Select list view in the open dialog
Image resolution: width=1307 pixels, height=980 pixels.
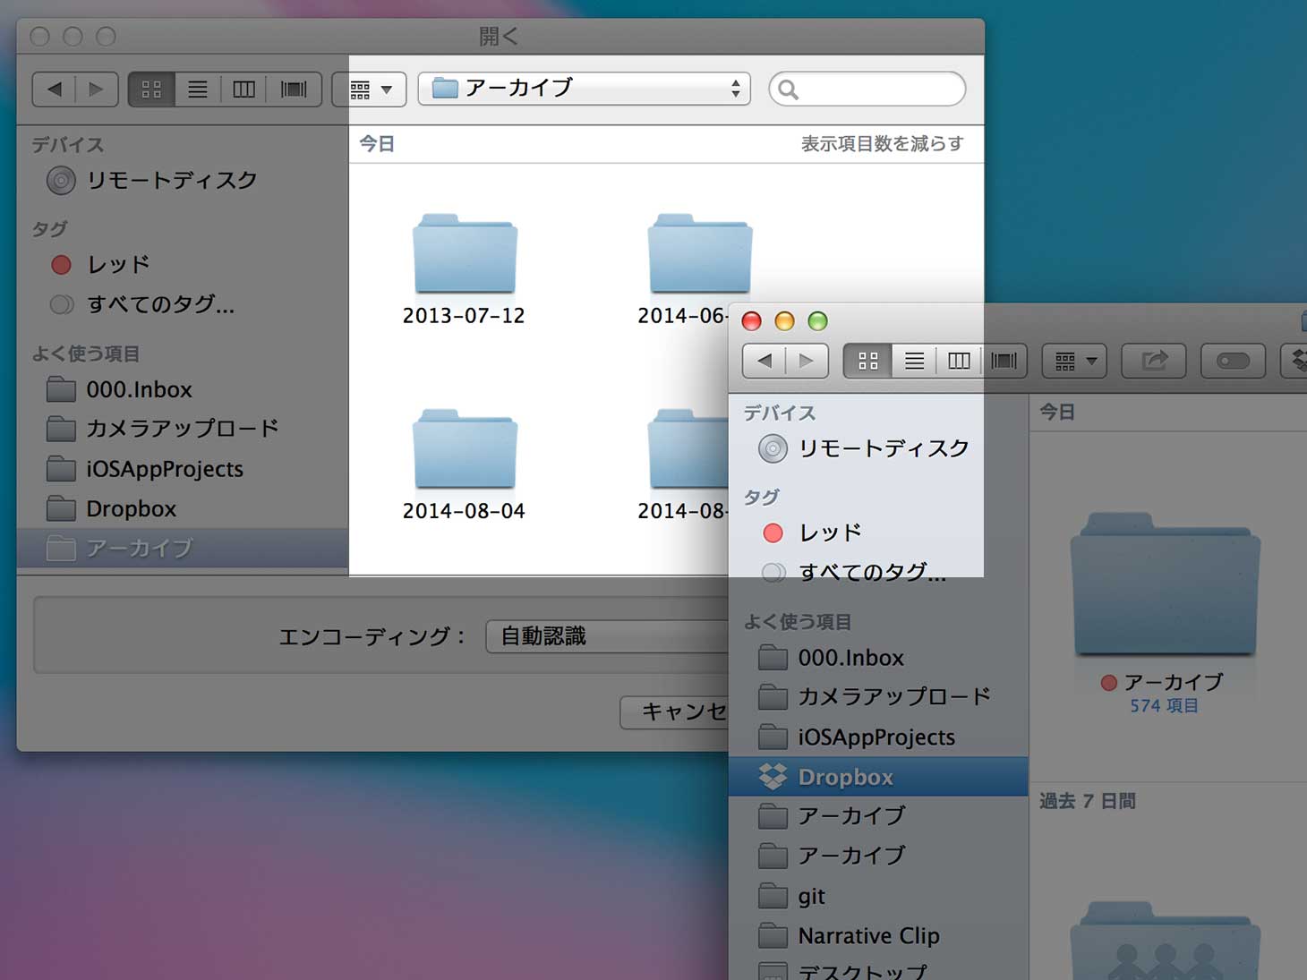tap(198, 89)
